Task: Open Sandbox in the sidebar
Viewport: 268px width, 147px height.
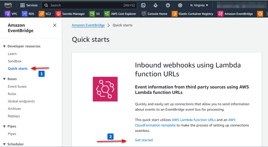Action: click(x=14, y=61)
